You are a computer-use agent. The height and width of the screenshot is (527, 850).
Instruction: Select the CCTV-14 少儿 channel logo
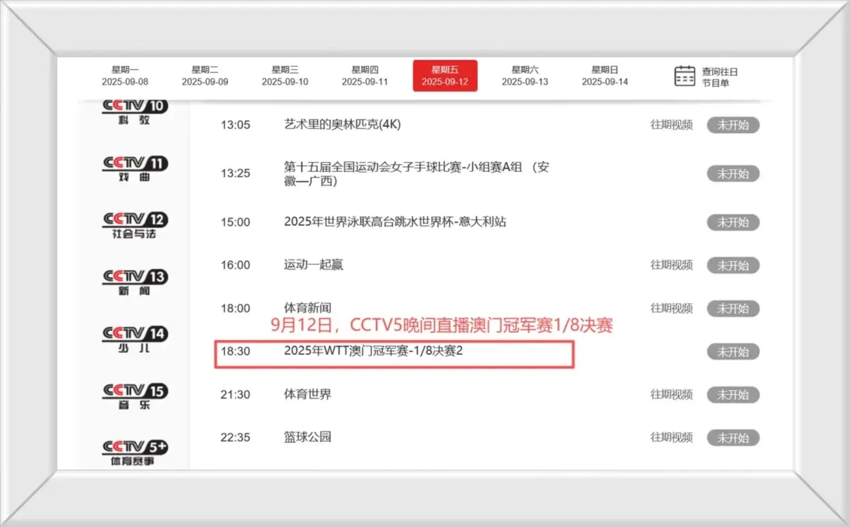134,339
